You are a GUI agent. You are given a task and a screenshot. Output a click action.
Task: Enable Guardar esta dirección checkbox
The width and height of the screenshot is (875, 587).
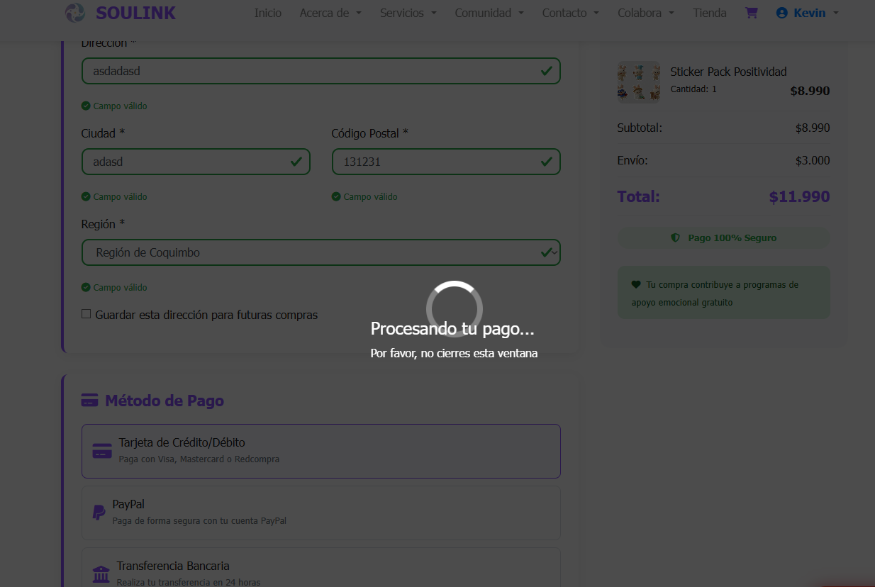87,314
